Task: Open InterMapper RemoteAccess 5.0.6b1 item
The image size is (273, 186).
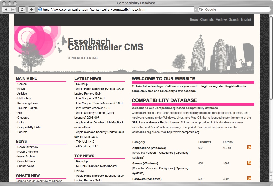Action: point(99,103)
